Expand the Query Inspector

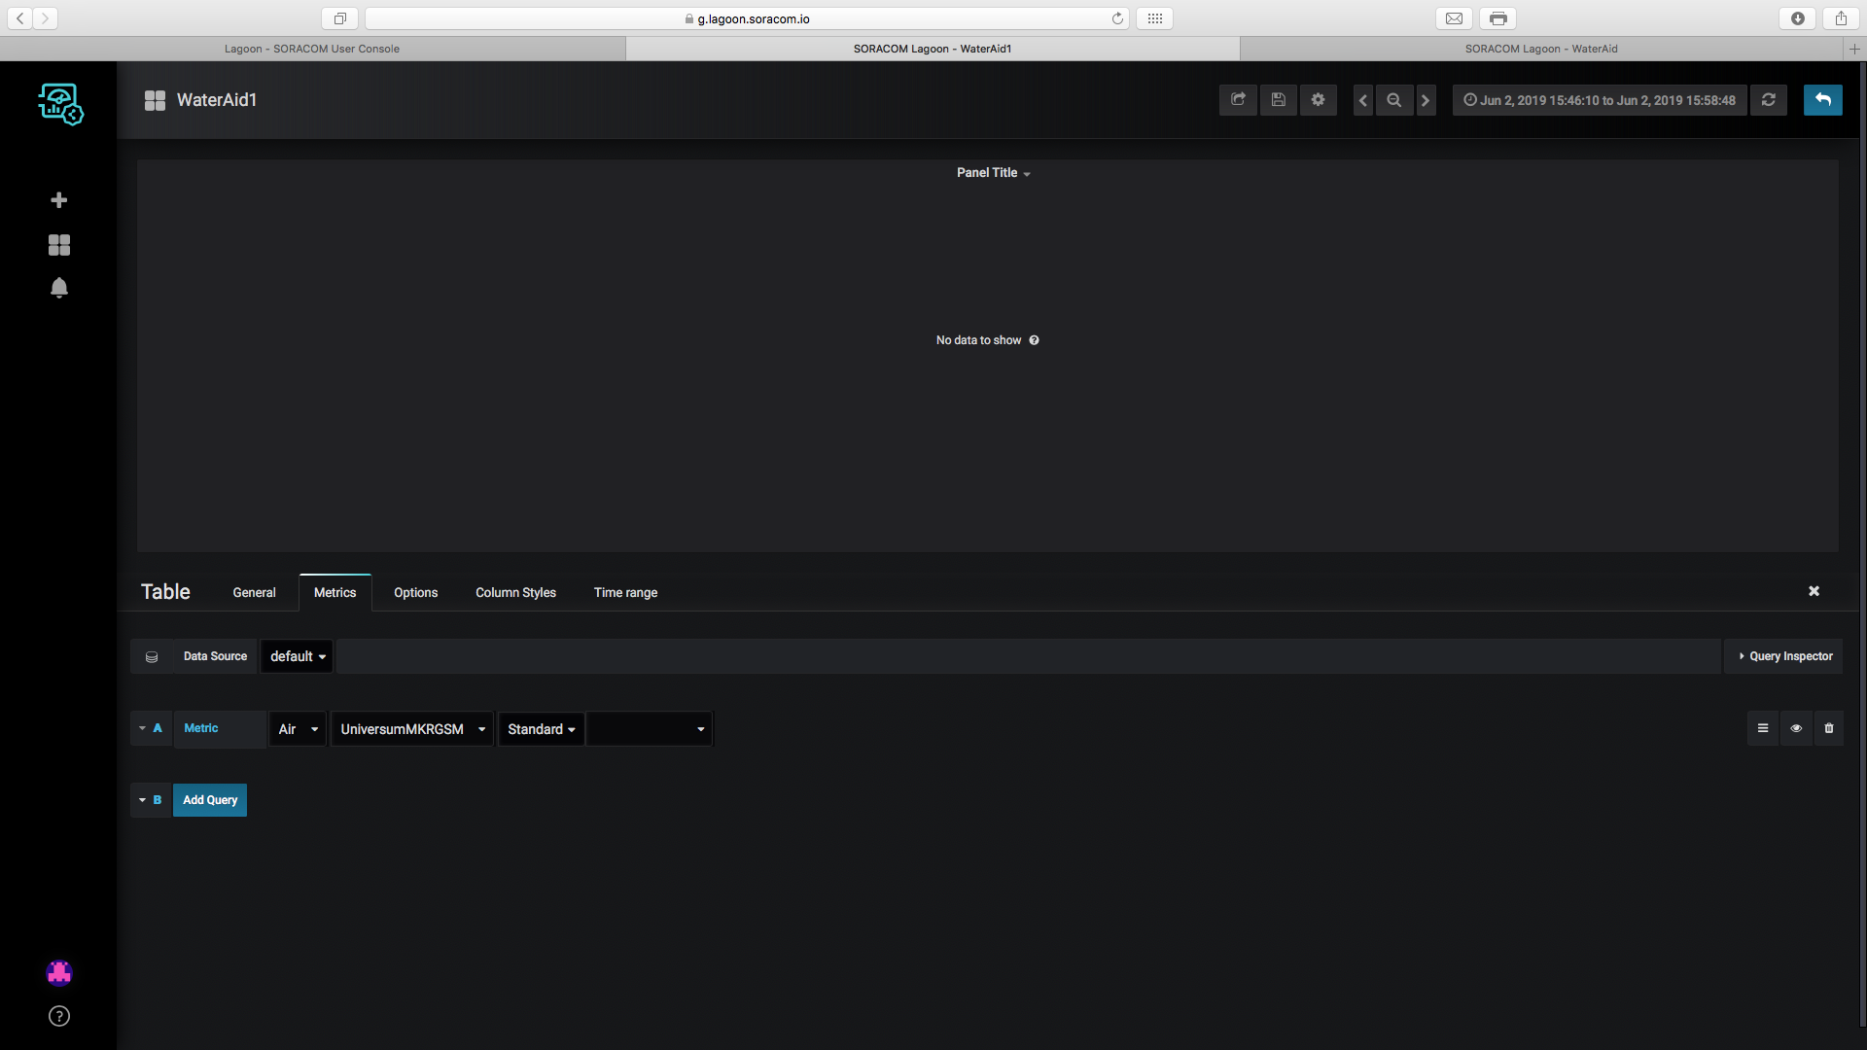tap(1784, 656)
